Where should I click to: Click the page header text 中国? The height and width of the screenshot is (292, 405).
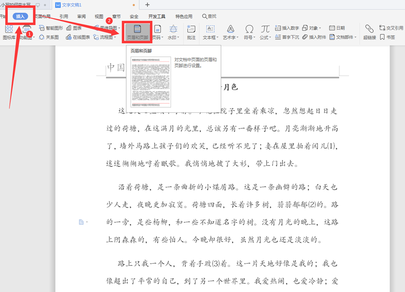click(x=116, y=67)
